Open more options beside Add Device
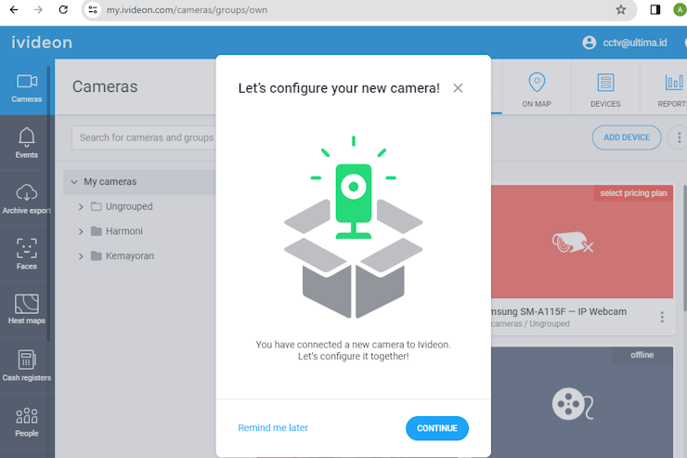Viewport: 687px width, 458px height. click(x=680, y=137)
